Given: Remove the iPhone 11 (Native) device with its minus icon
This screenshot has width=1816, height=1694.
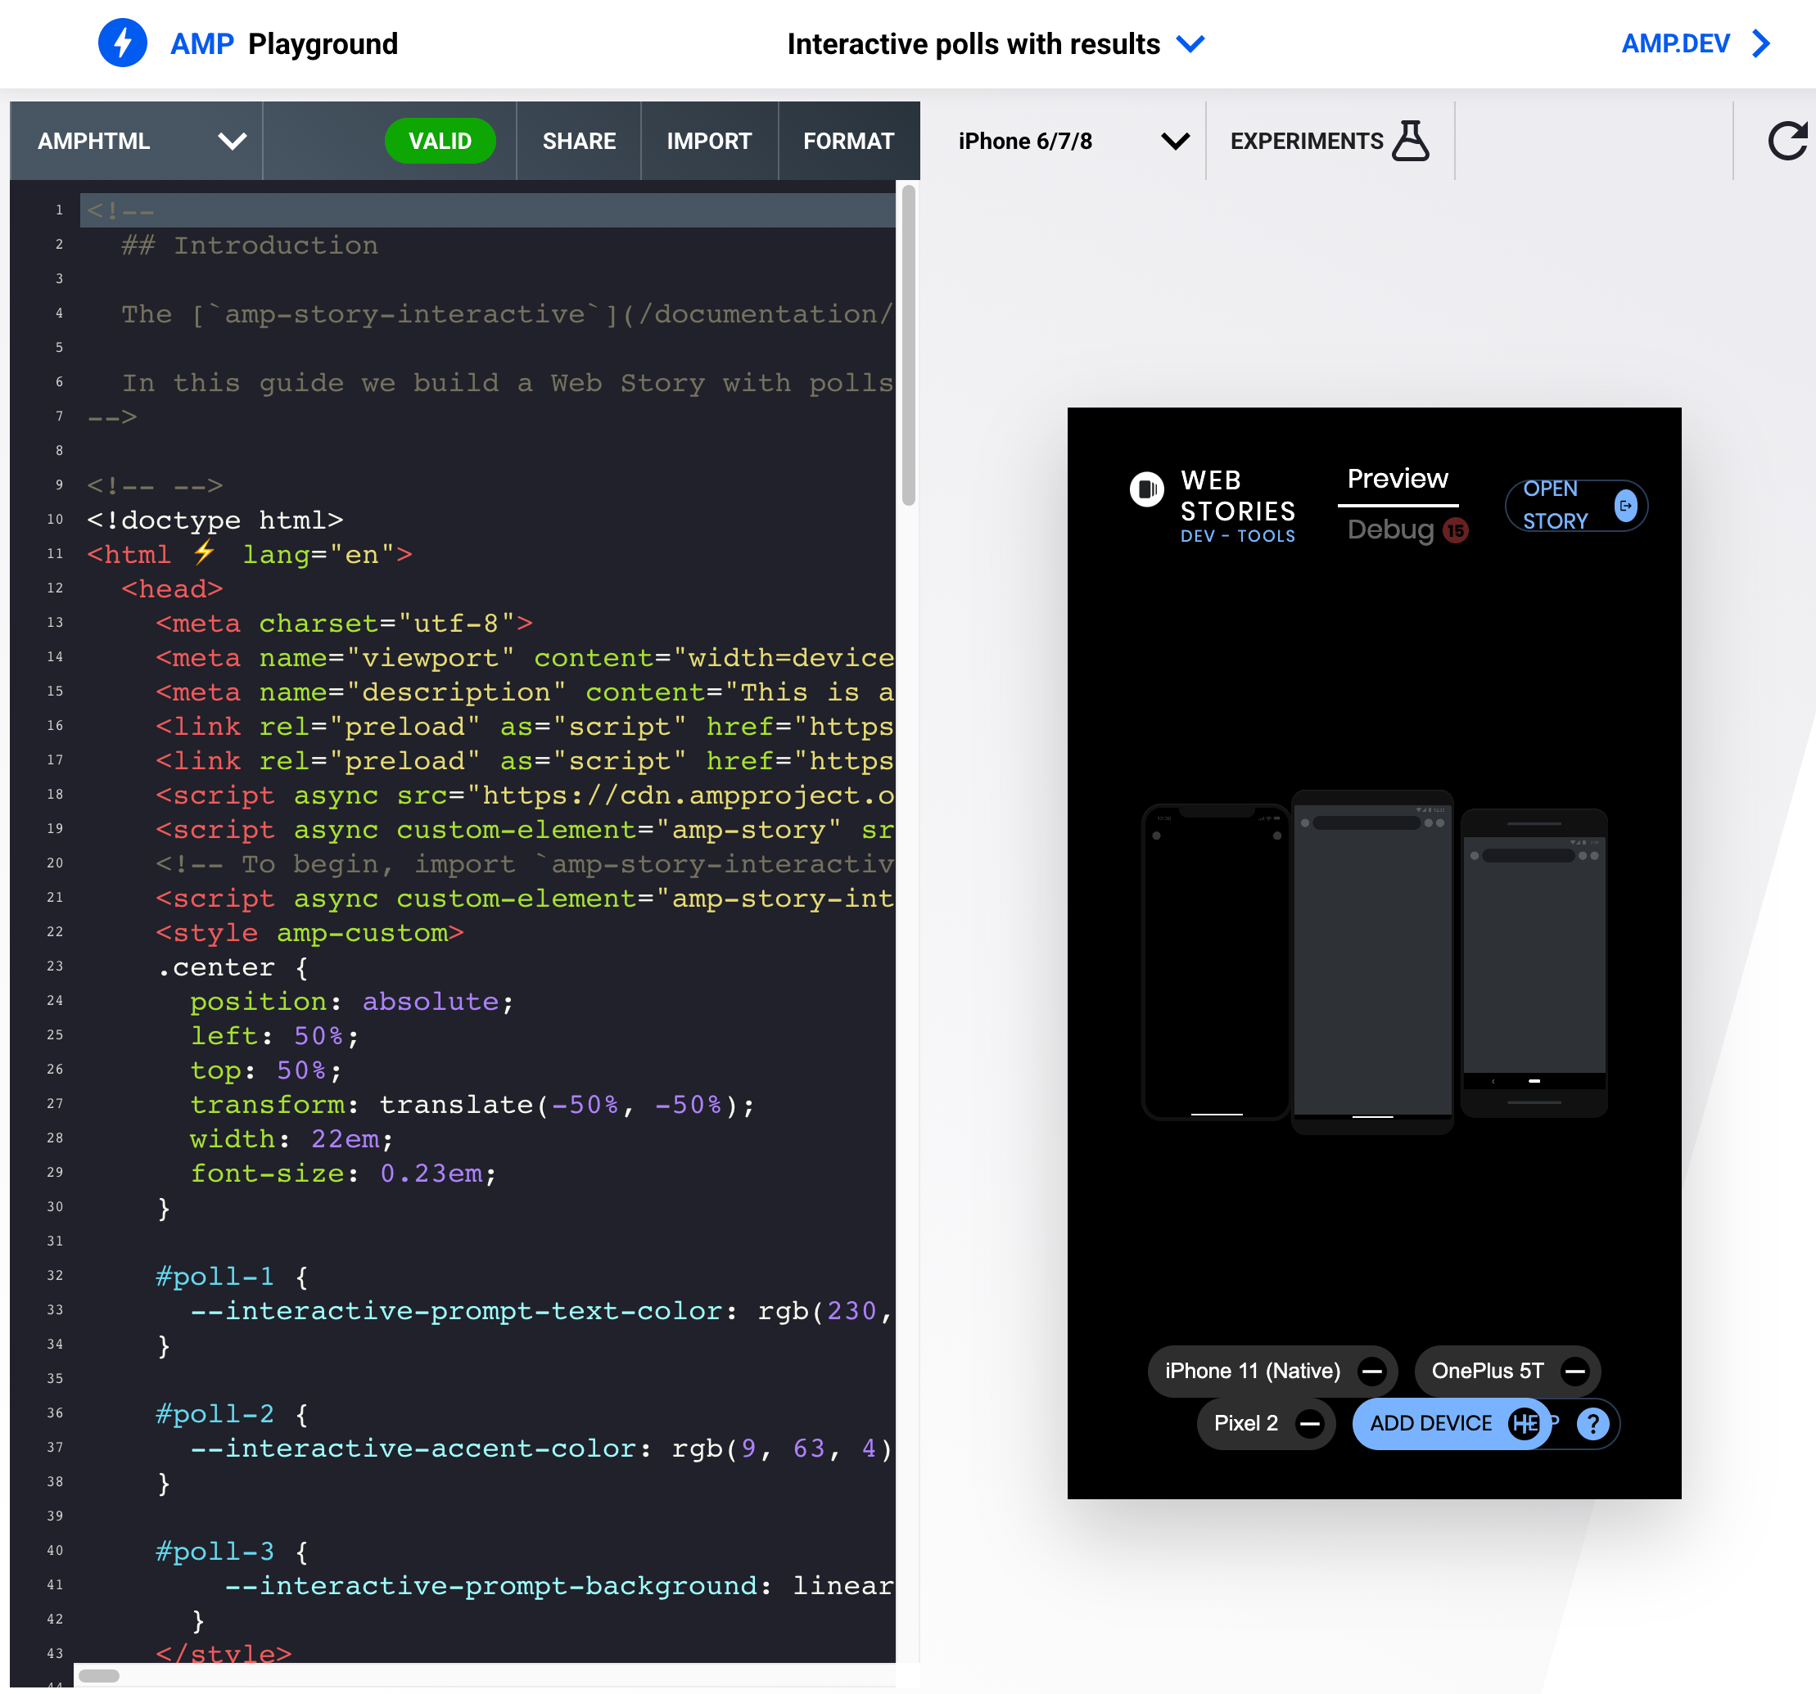Looking at the screenshot, I should point(1373,1371).
